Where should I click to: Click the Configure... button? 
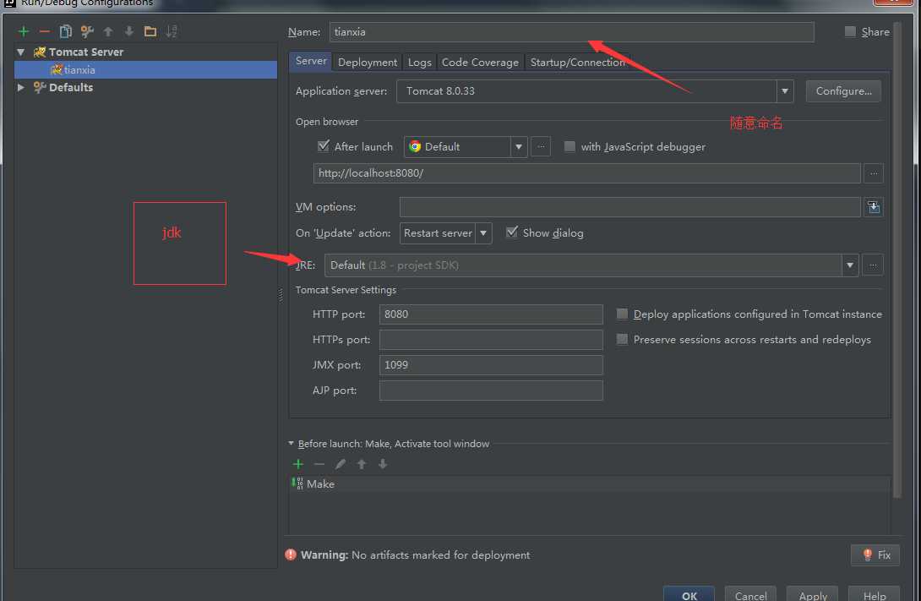coord(843,91)
